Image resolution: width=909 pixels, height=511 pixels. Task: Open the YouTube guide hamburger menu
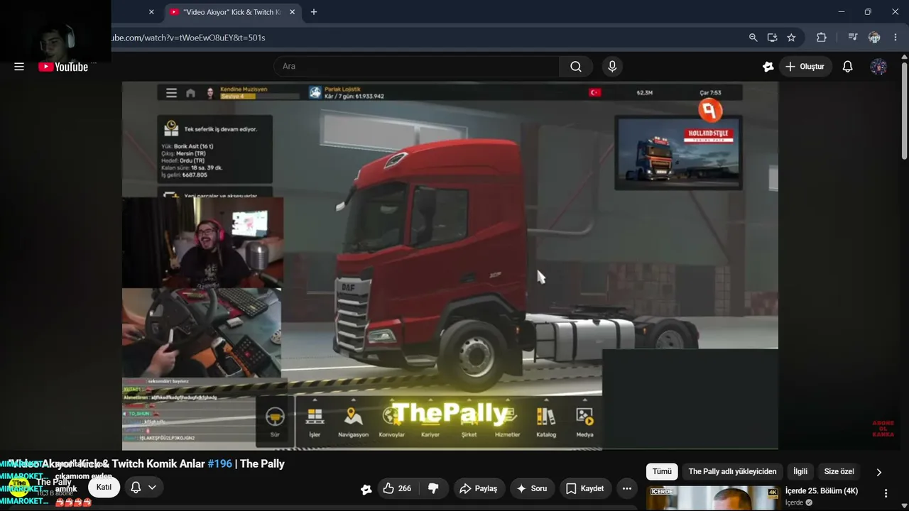click(x=19, y=67)
